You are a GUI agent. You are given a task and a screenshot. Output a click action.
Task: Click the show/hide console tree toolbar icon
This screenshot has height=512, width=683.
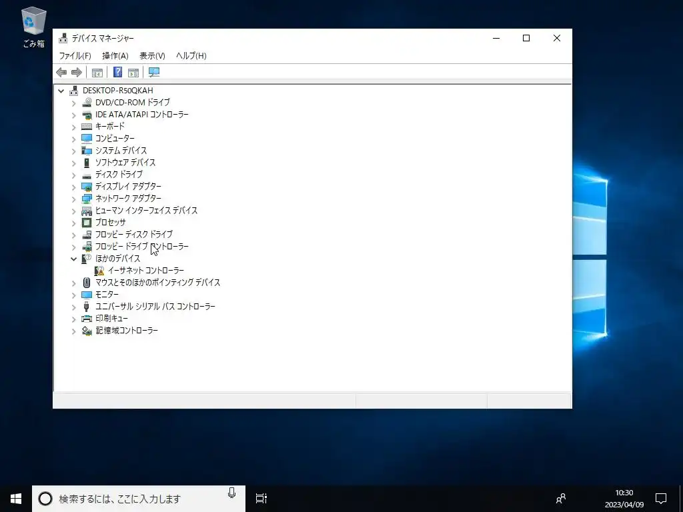coord(97,72)
